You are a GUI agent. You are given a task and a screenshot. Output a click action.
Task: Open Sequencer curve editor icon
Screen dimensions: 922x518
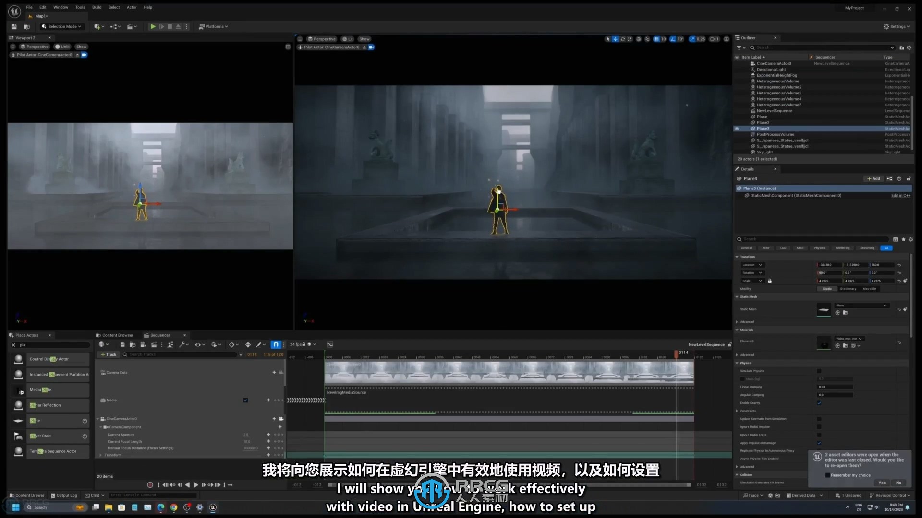[x=330, y=344]
